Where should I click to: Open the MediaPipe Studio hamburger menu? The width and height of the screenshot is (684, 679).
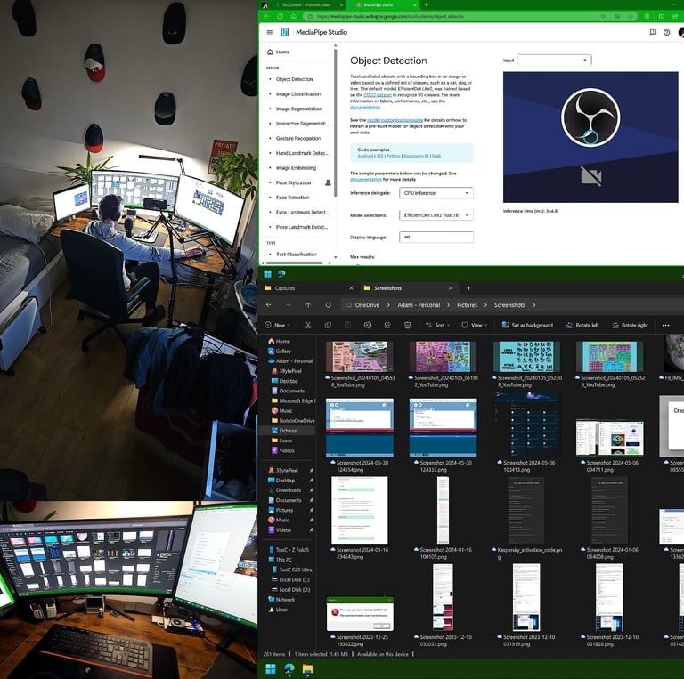(x=270, y=32)
